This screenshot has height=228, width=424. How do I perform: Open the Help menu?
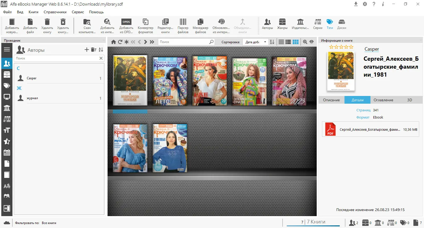pyautogui.click(x=96, y=12)
